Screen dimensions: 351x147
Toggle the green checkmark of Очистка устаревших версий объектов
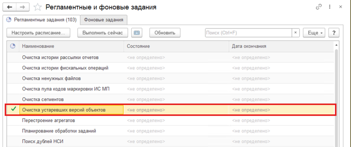click(x=13, y=109)
